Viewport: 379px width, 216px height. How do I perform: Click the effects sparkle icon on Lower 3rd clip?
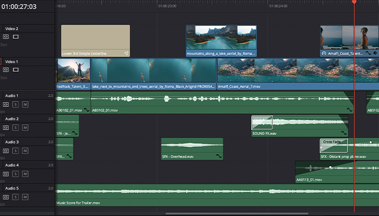point(126,53)
